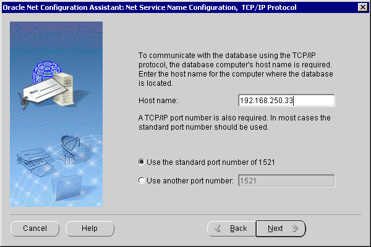This screenshot has width=371, height=247.
Task: Click the custom port number field
Action: [x=286, y=181]
